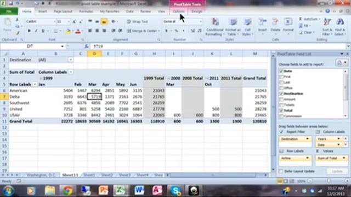Open the Destination (All) filter dropdown in B1

71,60
